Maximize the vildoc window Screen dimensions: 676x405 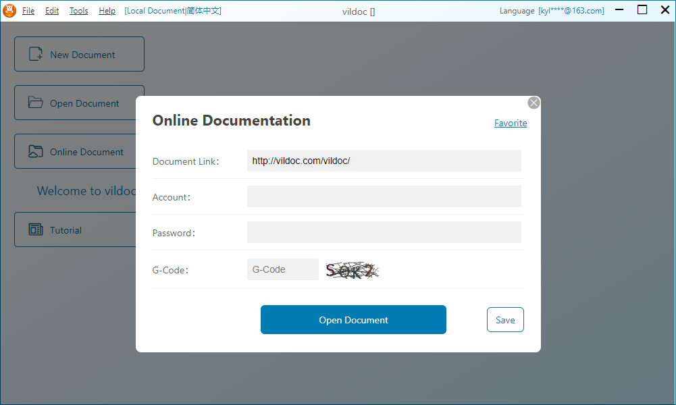[x=642, y=10]
